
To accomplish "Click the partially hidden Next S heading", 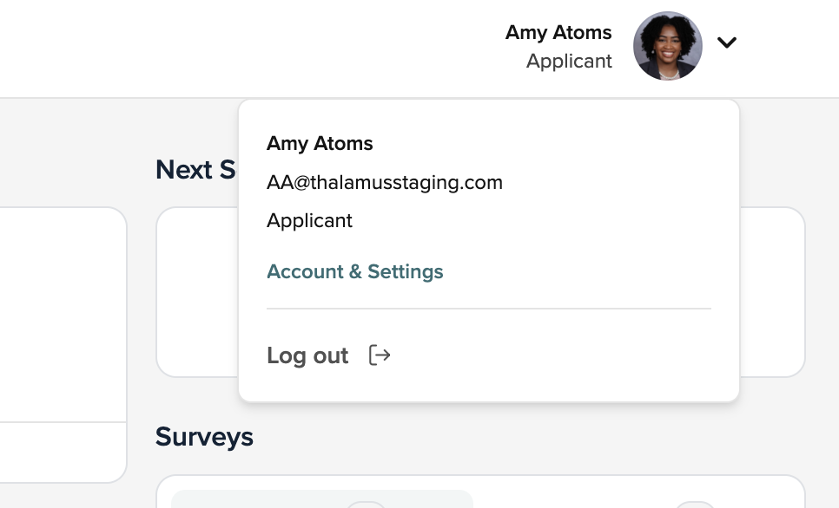I will click(x=195, y=169).
